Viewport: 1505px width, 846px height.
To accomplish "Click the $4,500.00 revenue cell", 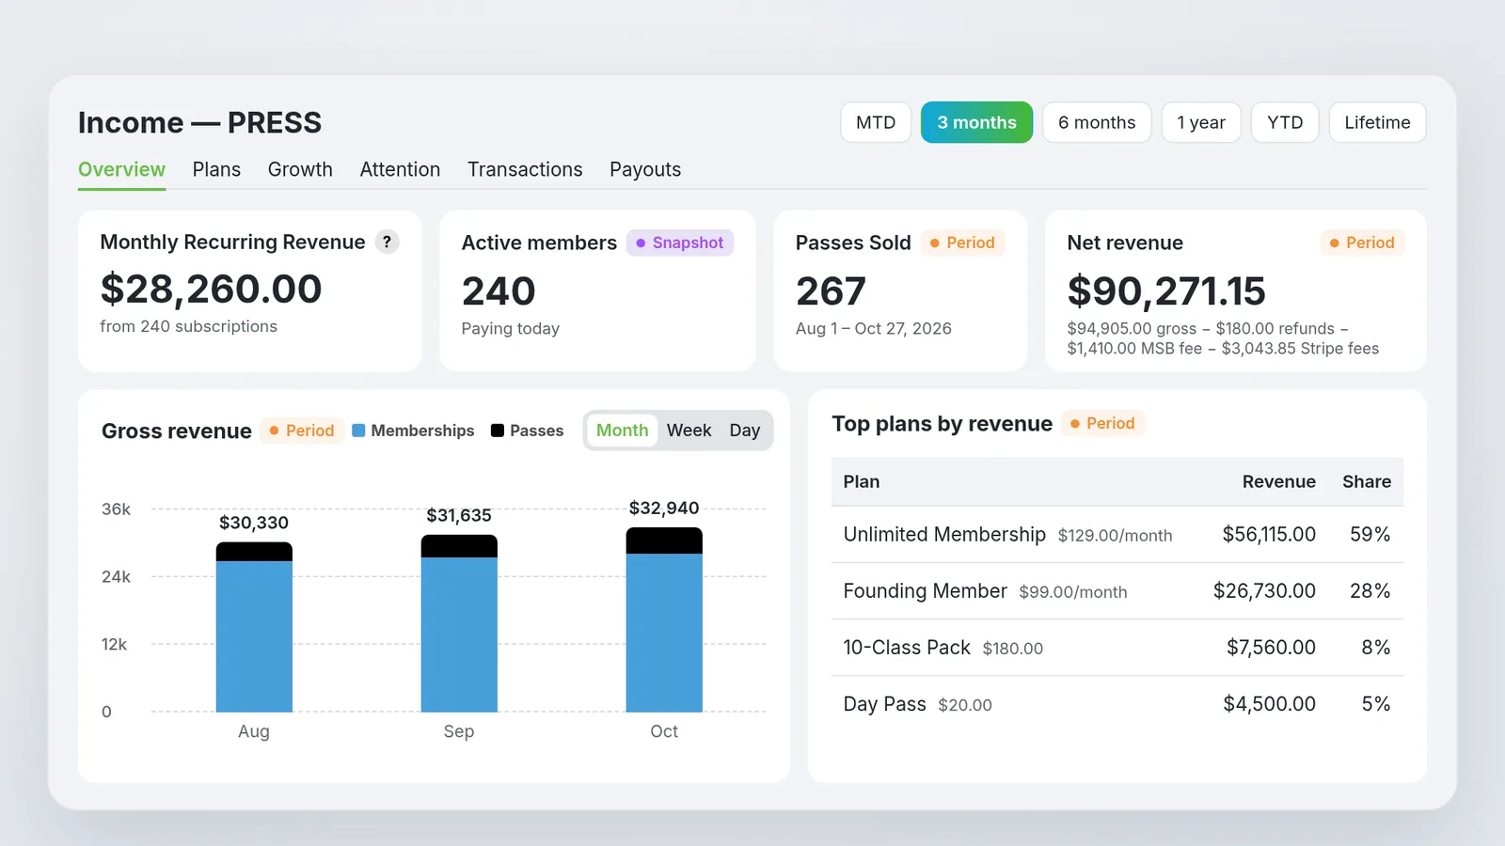I will pyautogui.click(x=1269, y=704).
